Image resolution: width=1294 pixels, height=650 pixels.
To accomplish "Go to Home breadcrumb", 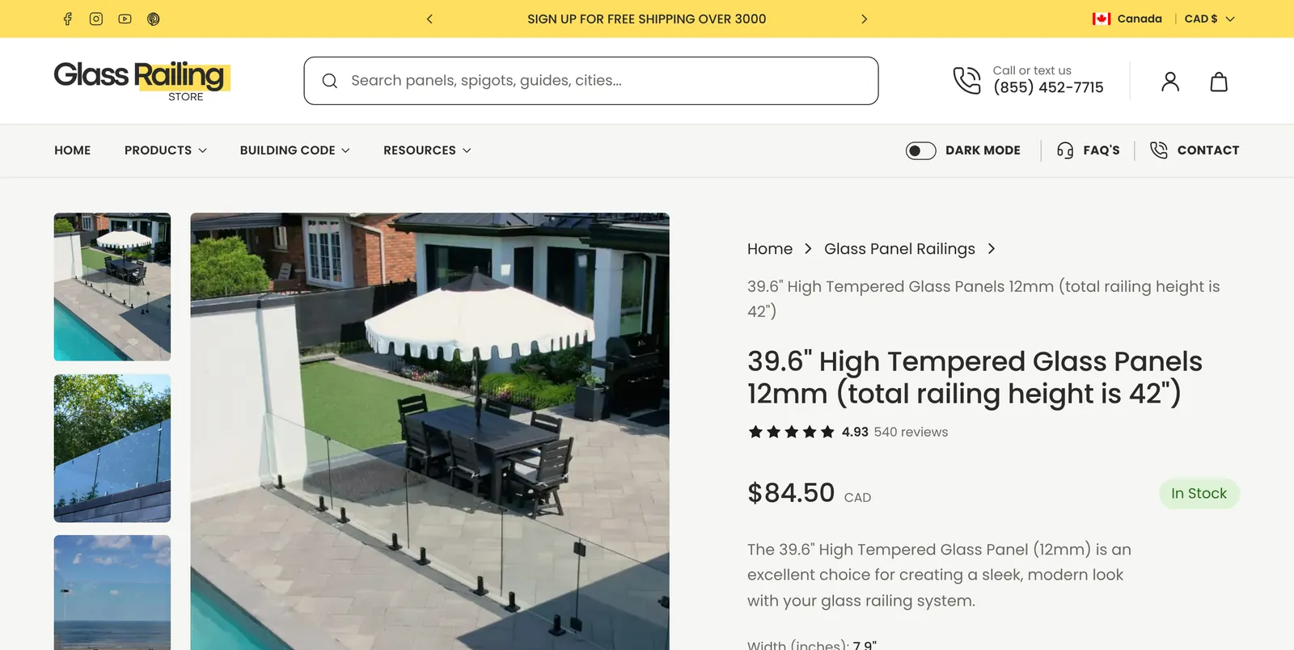I will tap(770, 249).
